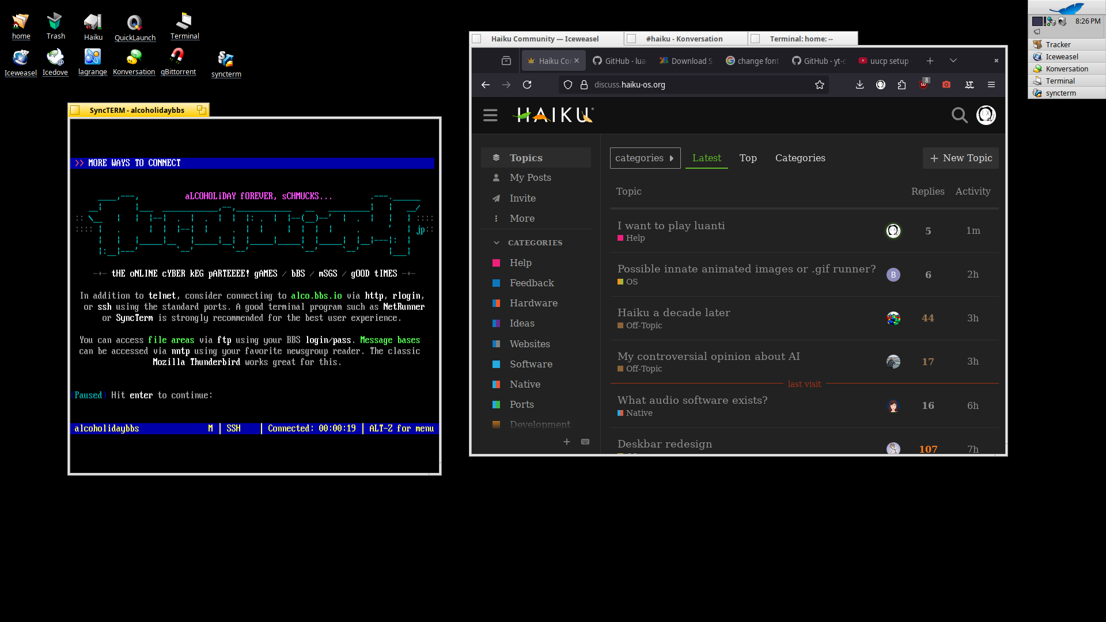
Task: Open the forum search magnifier
Action: [959, 115]
